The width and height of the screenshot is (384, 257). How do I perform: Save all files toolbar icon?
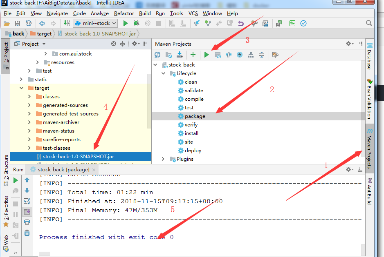click(x=18, y=23)
